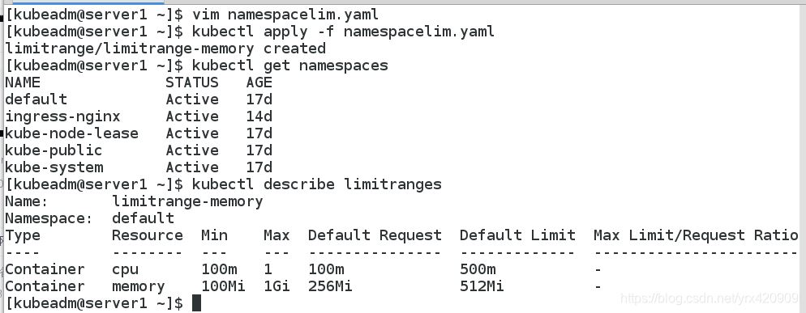806x313 pixels.
Task: Select the ingress-nginx namespace row
Action: click(139, 116)
